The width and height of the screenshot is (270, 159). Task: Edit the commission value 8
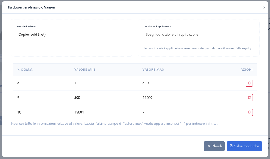18,83
